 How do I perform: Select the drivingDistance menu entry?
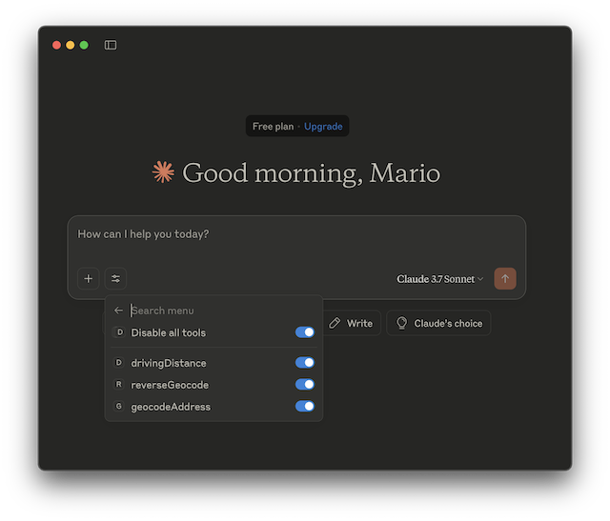point(213,363)
